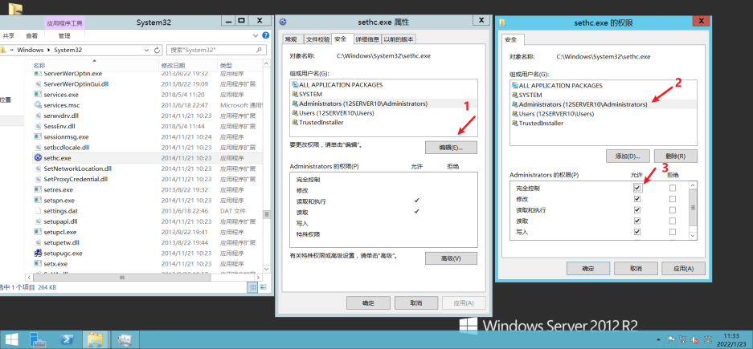Image resolution: width=753 pixels, height=349 pixels.
Task: Click 应用(A) in permissions dialog
Action: (x=683, y=269)
